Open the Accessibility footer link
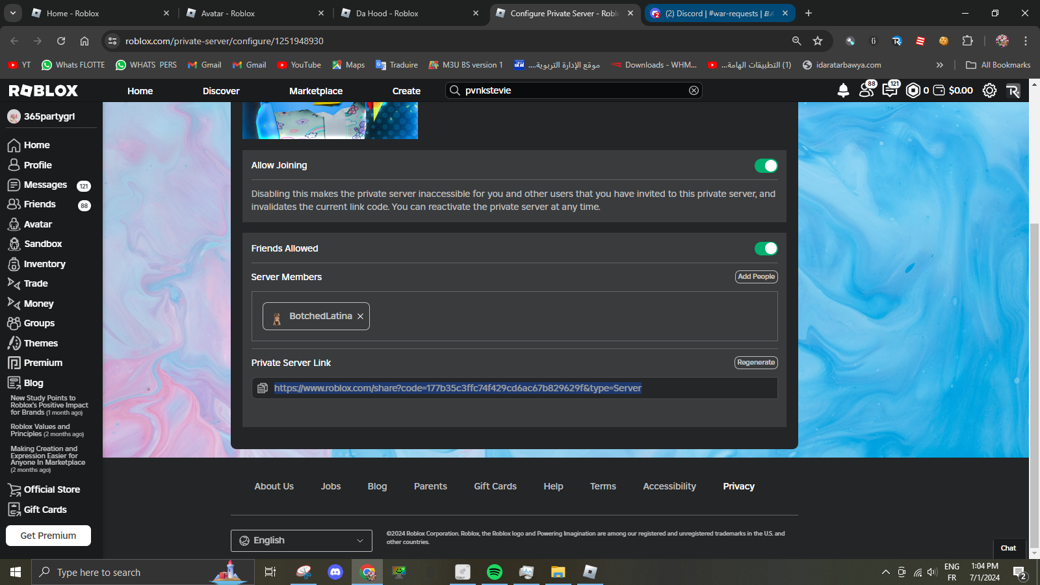 pyautogui.click(x=669, y=486)
